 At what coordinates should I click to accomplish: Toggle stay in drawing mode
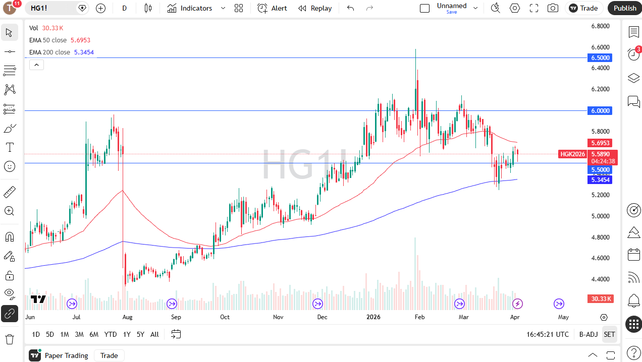tap(9, 256)
